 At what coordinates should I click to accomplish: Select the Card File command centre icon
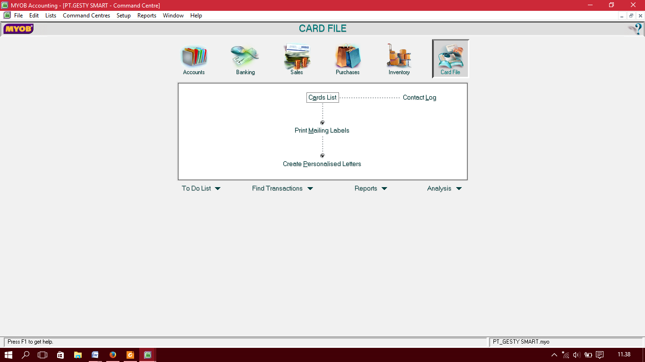(450, 59)
